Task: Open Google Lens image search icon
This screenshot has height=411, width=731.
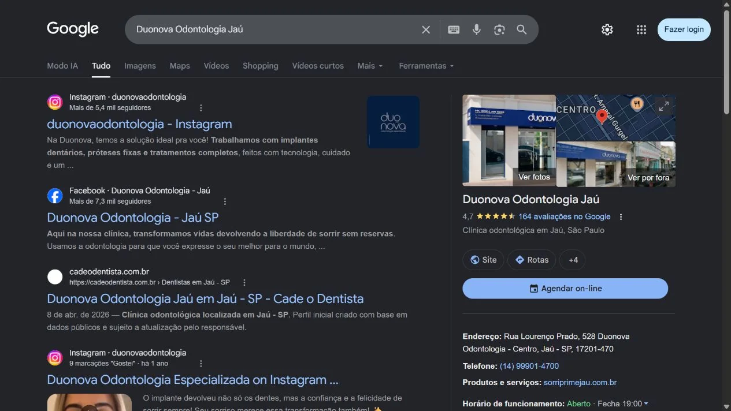Action: (x=499, y=29)
